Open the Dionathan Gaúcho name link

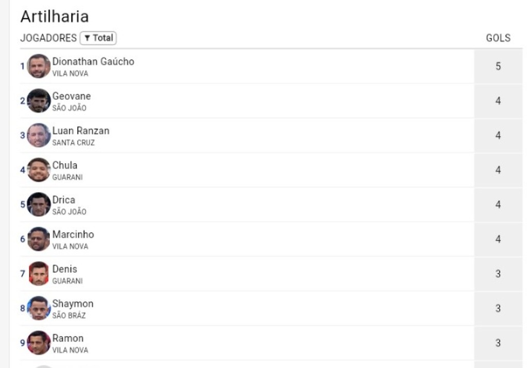(93, 61)
